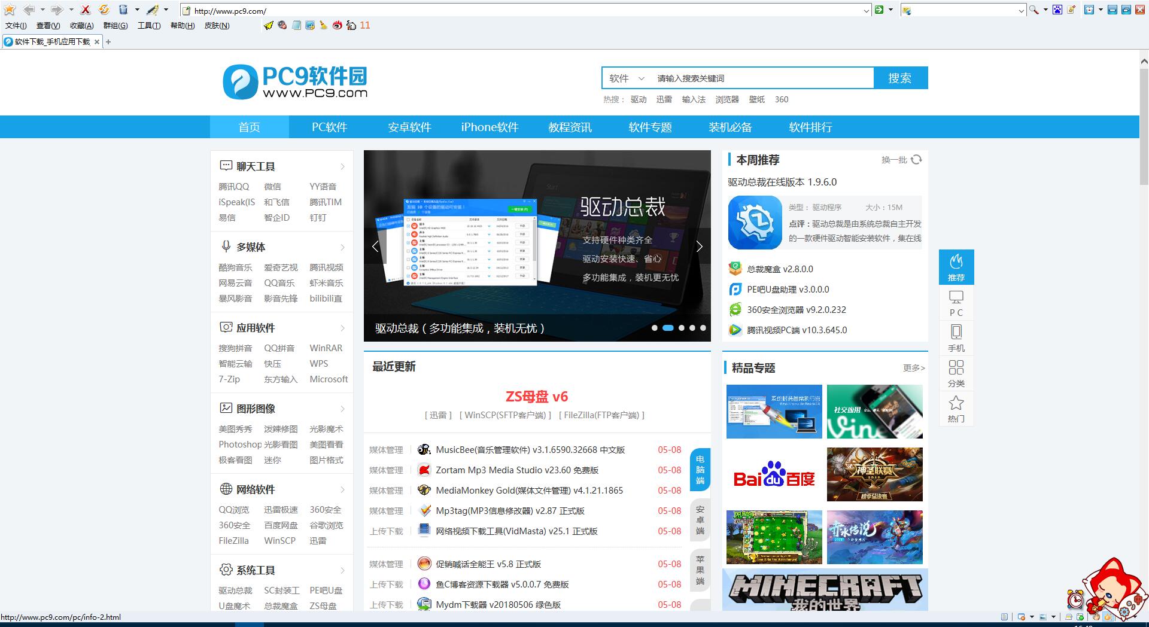Select the 安卓软件 navigation tab
The width and height of the screenshot is (1149, 627).
(x=409, y=127)
